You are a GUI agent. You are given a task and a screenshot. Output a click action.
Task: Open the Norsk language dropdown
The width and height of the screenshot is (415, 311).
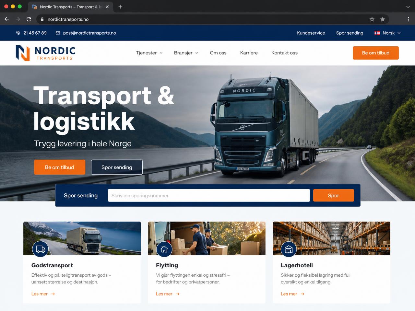pos(388,33)
